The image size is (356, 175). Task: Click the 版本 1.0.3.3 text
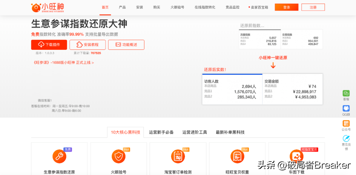click(45, 53)
